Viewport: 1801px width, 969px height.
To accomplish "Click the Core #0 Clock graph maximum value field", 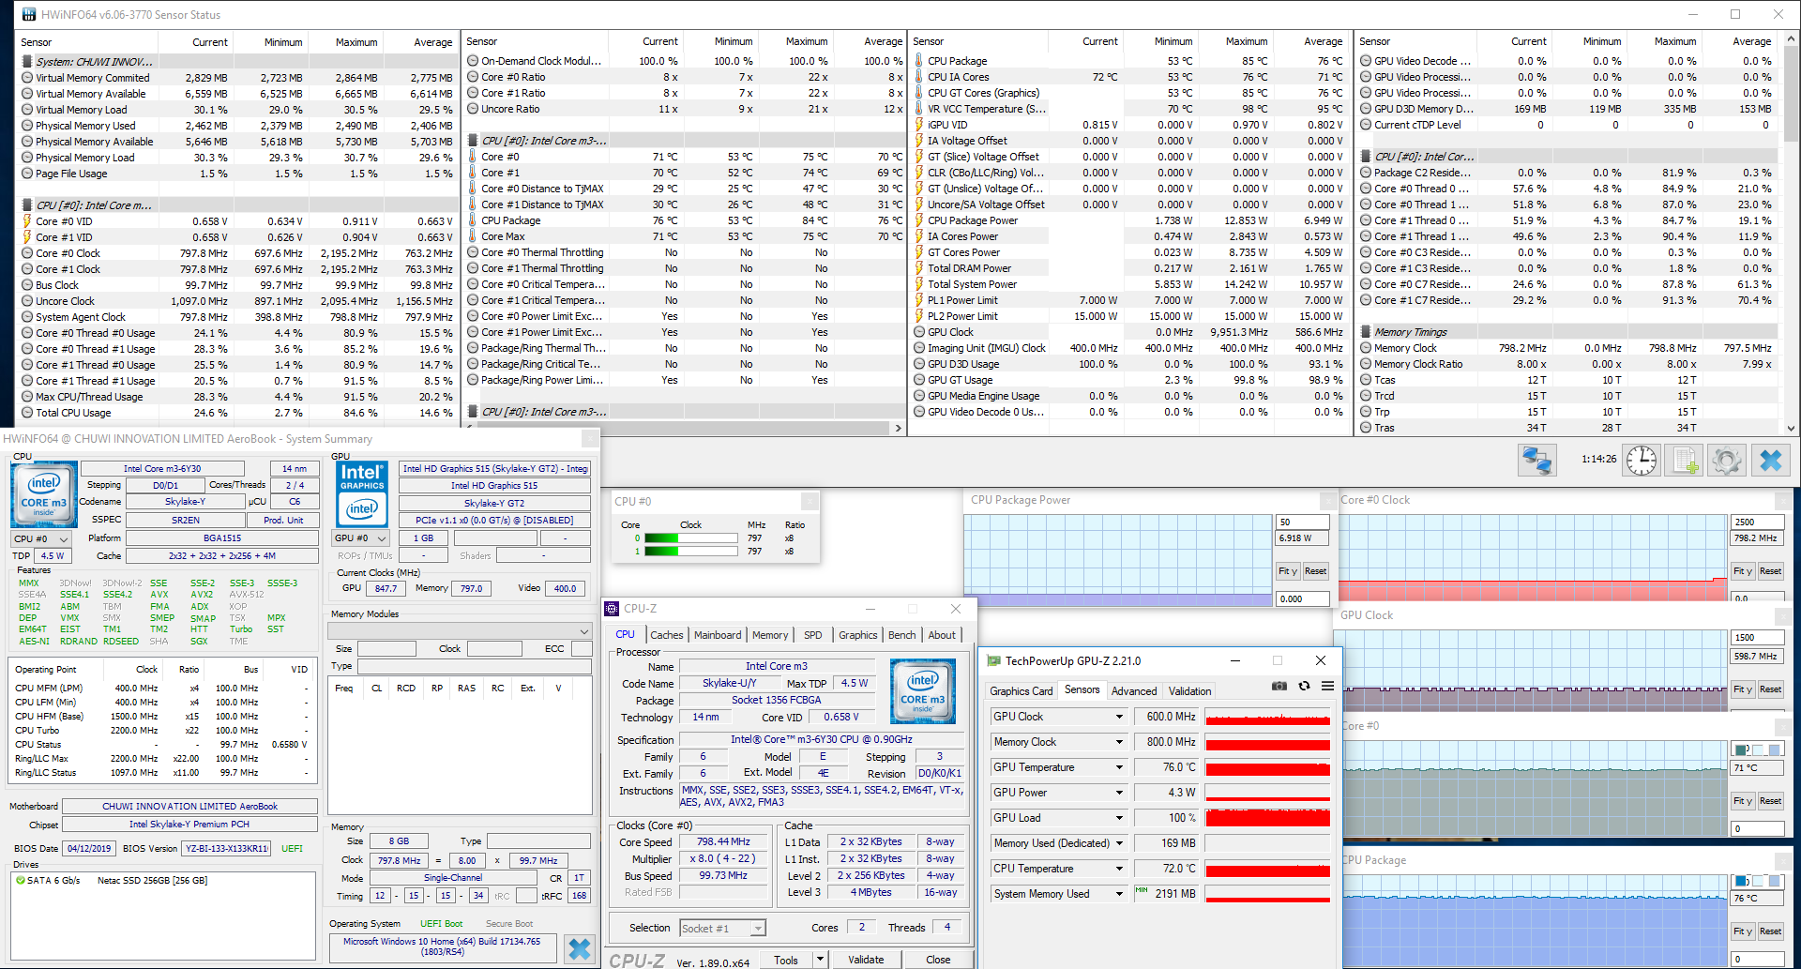I will point(1756,522).
